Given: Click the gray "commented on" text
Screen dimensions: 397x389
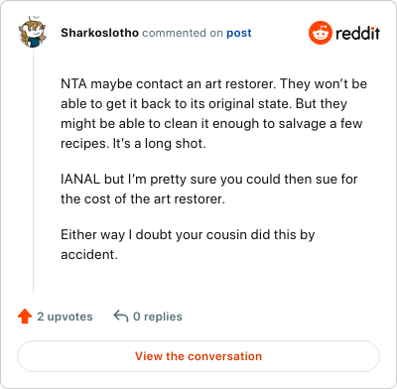Looking at the screenshot, I should (183, 33).
